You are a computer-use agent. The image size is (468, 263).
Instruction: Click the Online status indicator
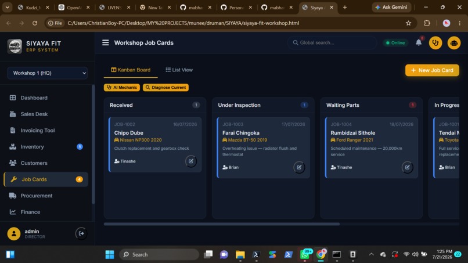pos(395,43)
